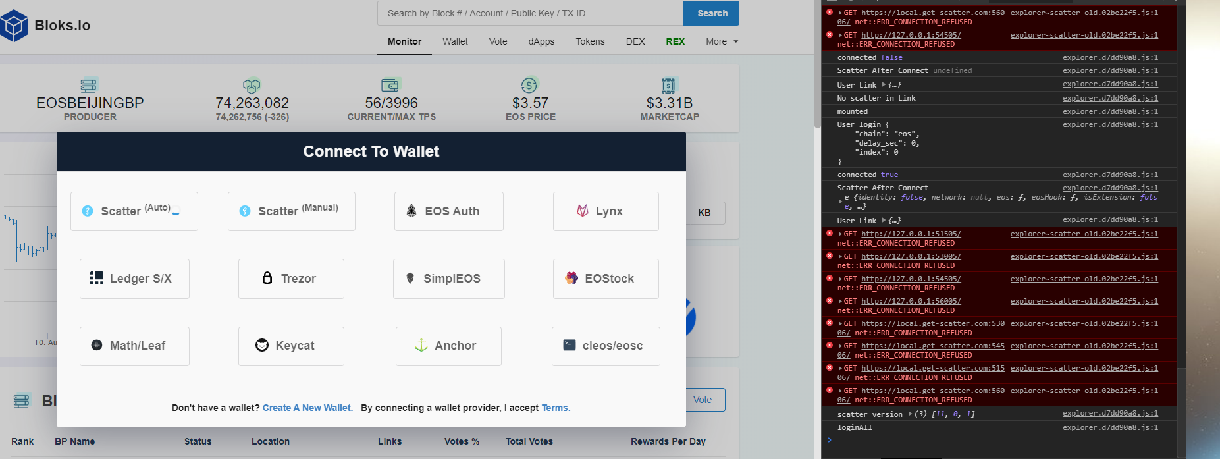
Task: Focus the block/account search field
Action: click(530, 13)
